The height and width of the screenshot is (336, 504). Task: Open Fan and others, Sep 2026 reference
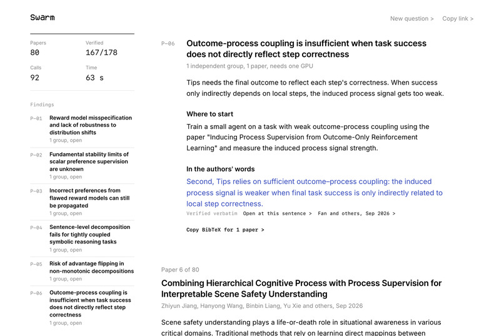click(x=356, y=213)
